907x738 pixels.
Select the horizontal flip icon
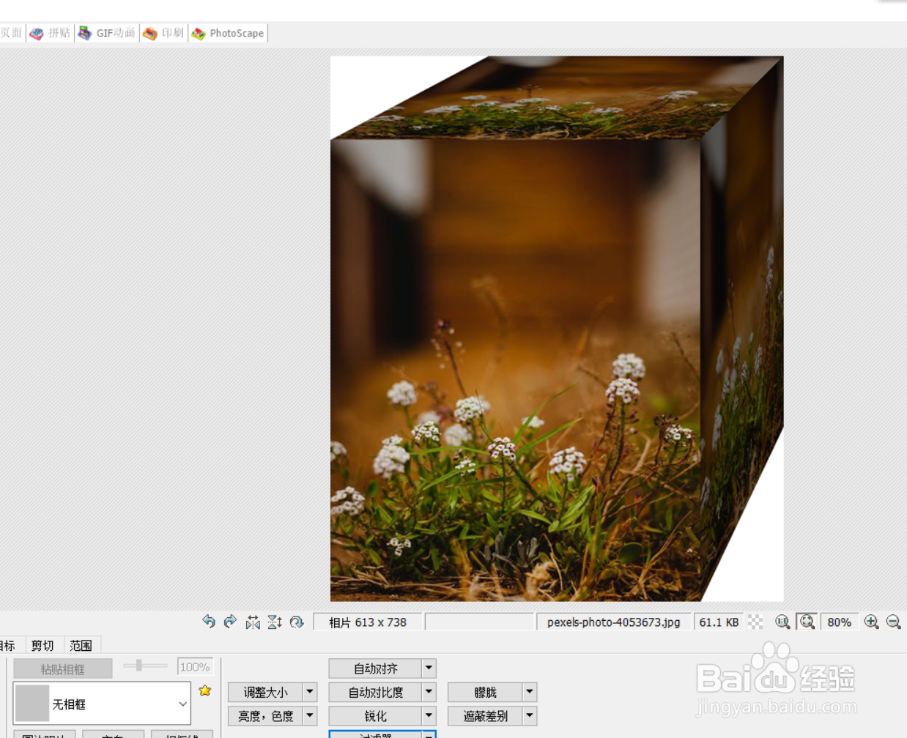(253, 622)
